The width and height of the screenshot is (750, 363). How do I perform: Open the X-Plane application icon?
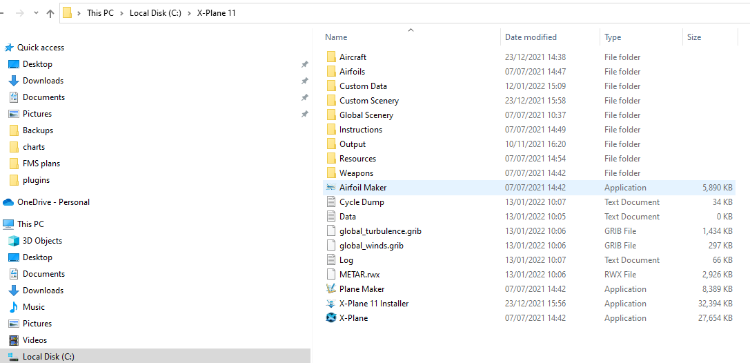pyautogui.click(x=331, y=317)
